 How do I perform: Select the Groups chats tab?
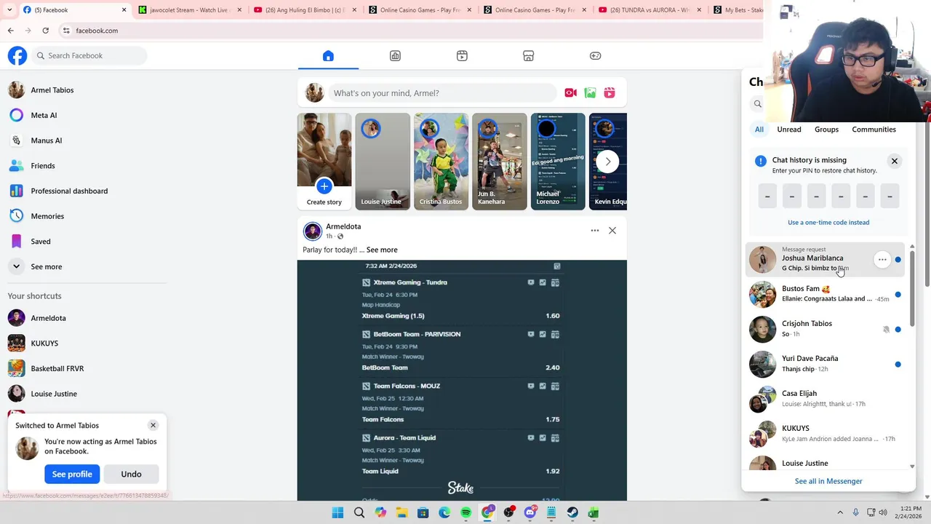point(826,130)
